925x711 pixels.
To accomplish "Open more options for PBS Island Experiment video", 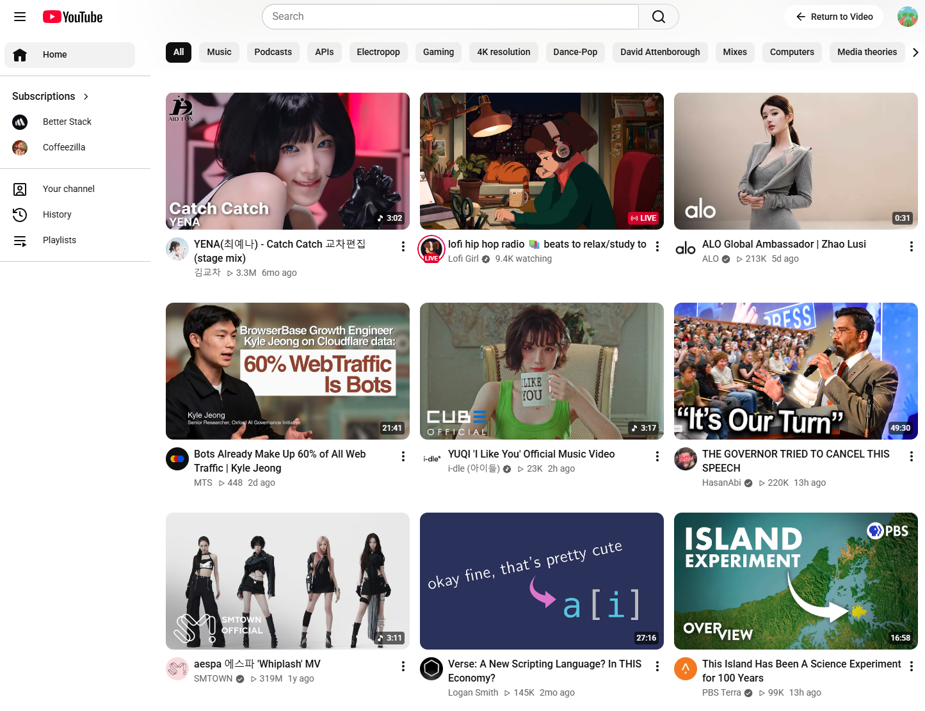I will [x=911, y=666].
